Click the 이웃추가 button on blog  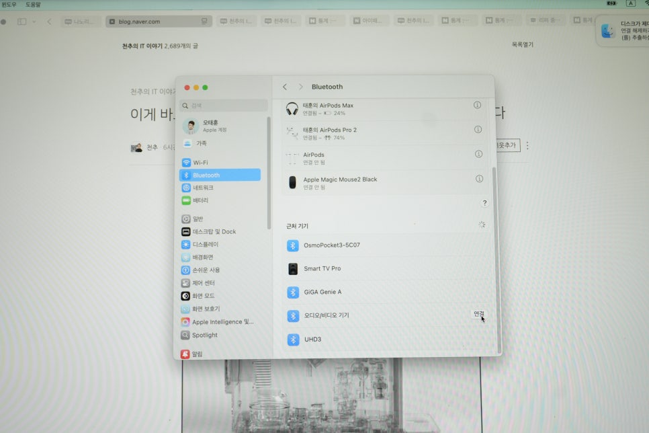click(x=507, y=145)
